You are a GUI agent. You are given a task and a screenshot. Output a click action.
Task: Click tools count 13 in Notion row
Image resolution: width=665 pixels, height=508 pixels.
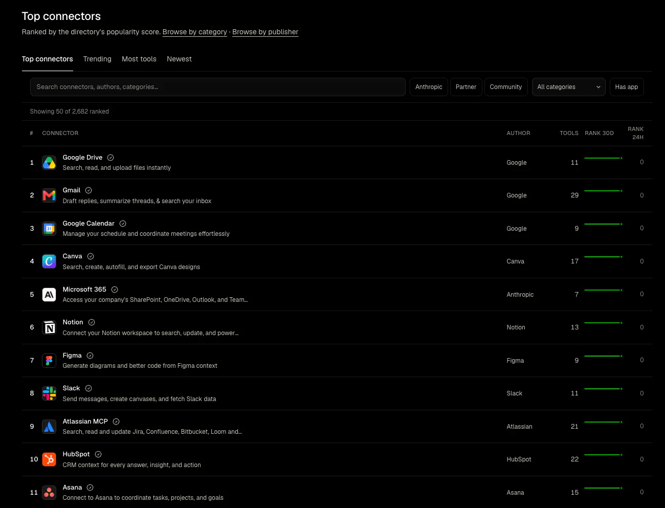click(x=574, y=327)
